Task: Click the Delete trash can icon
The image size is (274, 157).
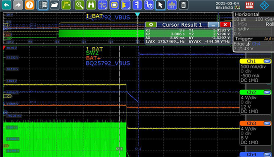Action: [184, 5]
